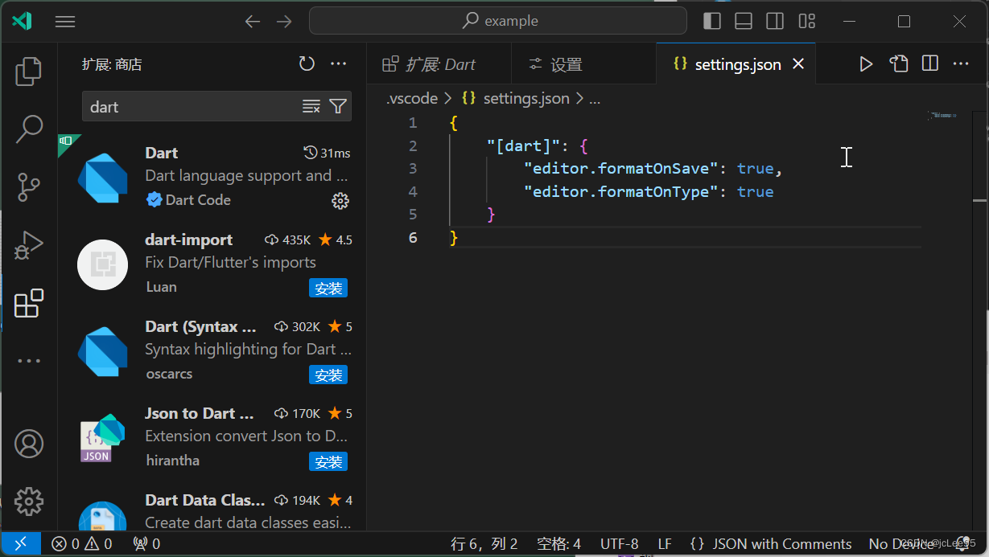Open the hamburger application menu
This screenshot has height=557, width=989.
point(65,21)
